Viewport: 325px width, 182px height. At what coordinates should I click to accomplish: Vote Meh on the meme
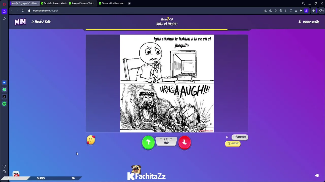pos(166,142)
